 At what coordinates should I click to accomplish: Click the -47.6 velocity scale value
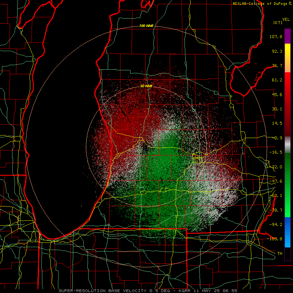pyautogui.click(x=276, y=181)
